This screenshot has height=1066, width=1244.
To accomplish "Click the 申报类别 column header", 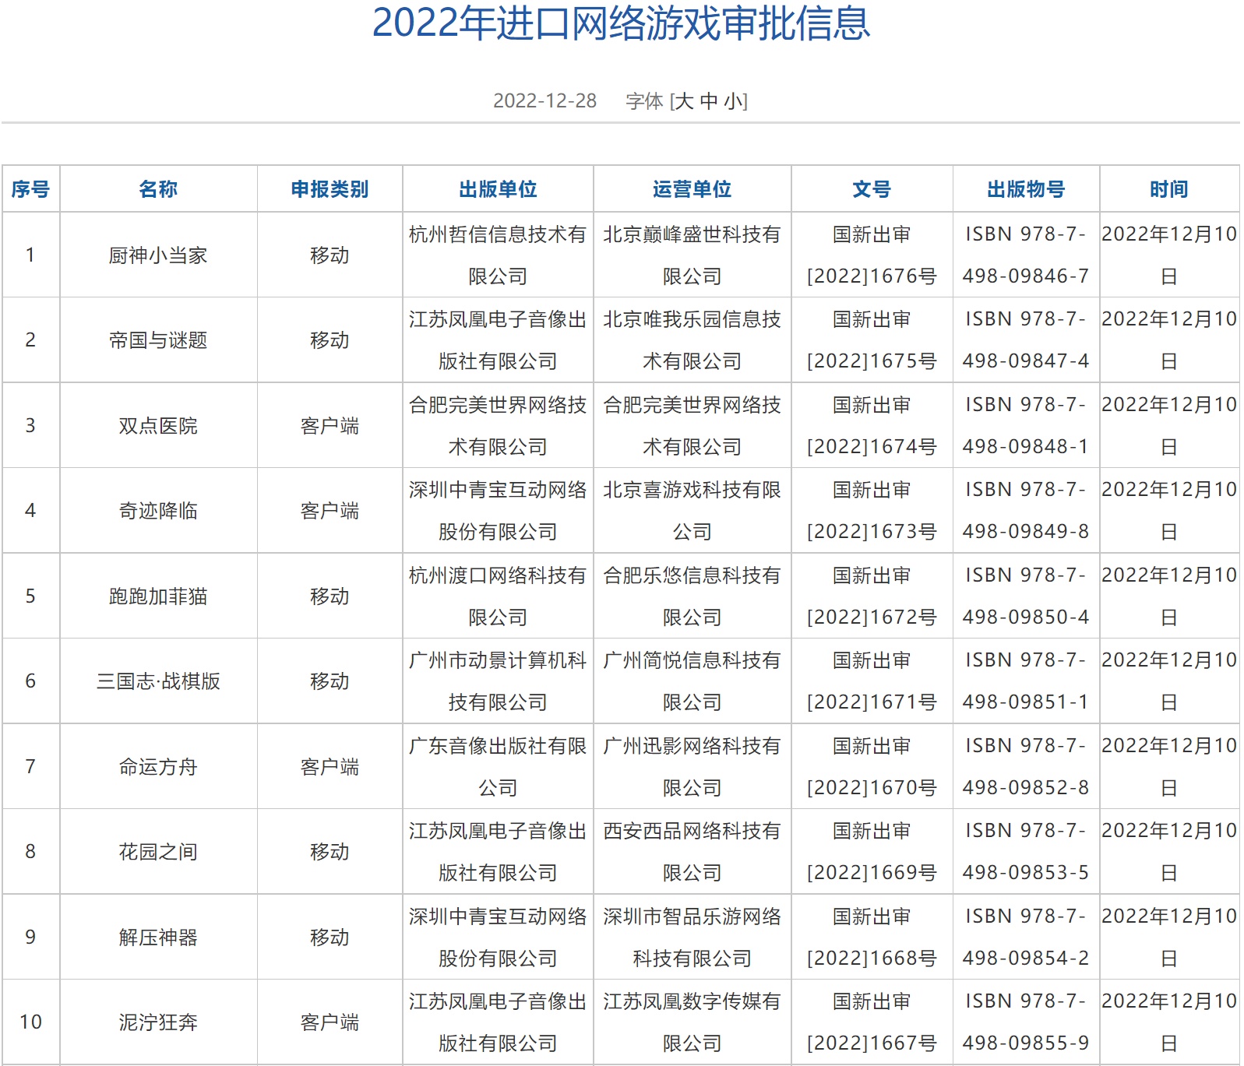I will point(330,189).
